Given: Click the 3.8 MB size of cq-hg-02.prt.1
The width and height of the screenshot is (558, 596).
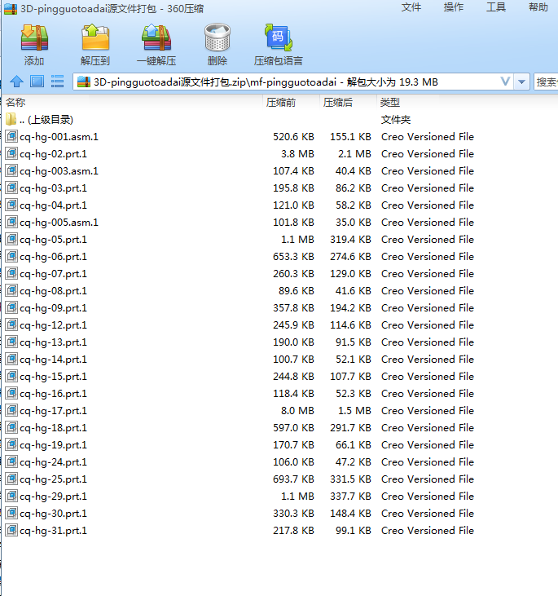Looking at the screenshot, I should (297, 153).
